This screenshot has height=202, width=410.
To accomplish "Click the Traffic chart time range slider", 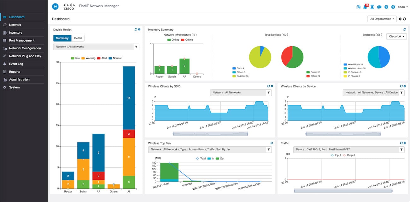I will (x=343, y=190).
